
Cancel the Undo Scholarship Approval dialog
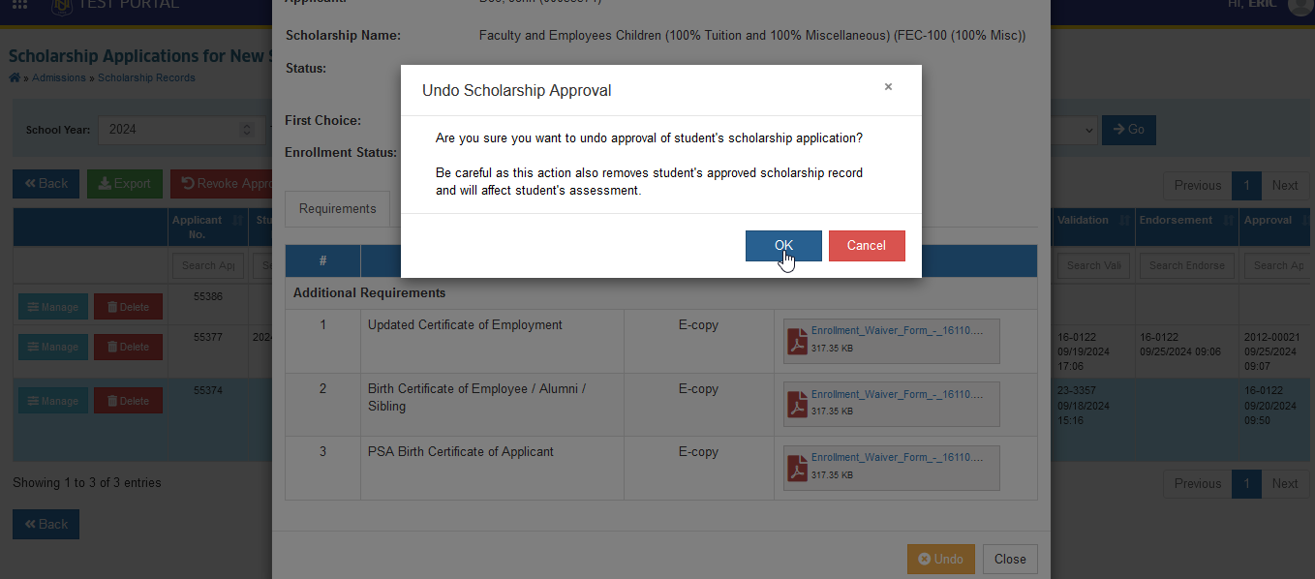point(867,246)
